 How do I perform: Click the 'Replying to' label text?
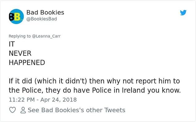point(20,36)
